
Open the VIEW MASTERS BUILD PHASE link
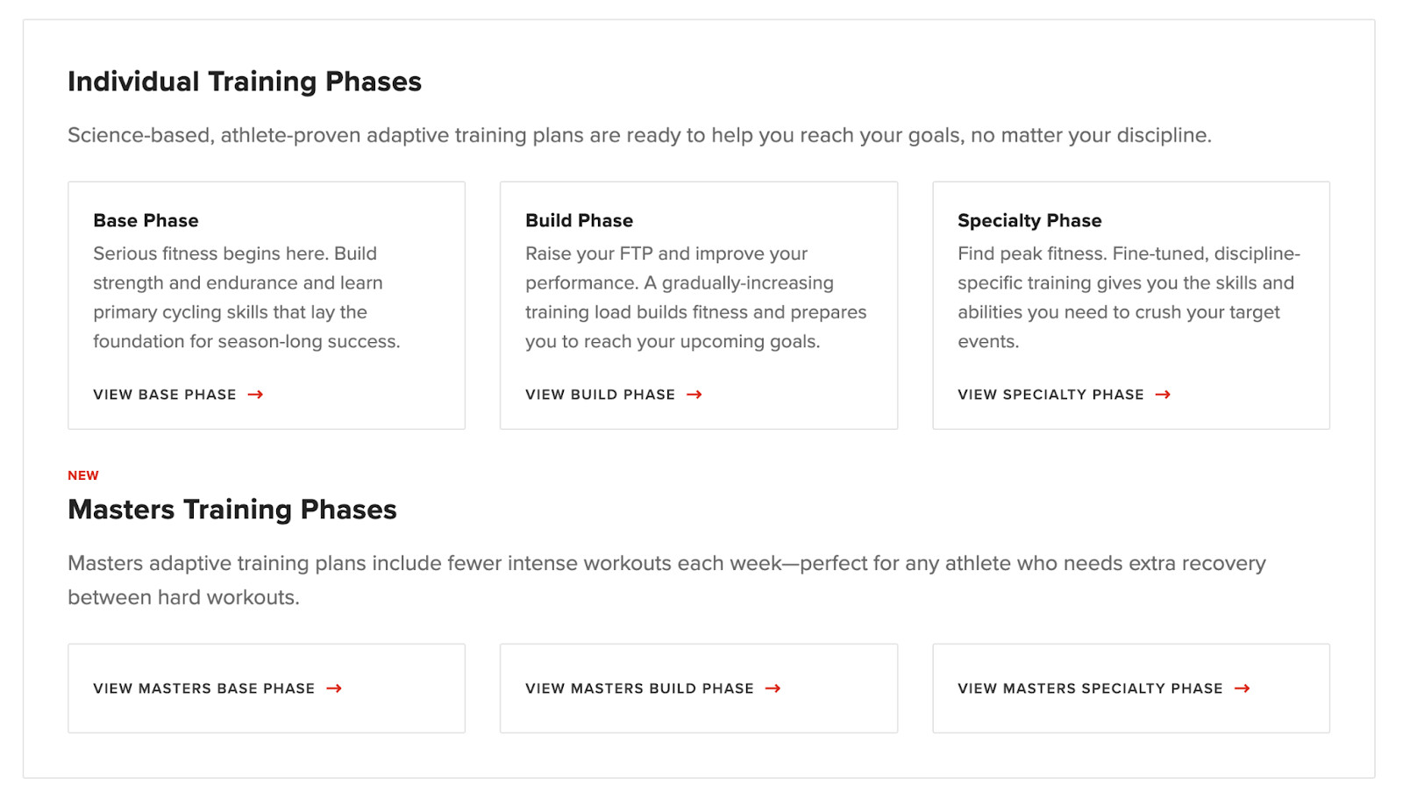[x=638, y=688]
